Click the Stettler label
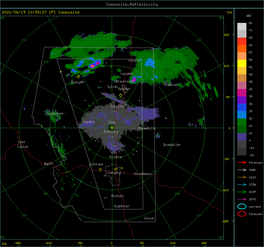This screenshot has width=264, height=247. coord(171,85)
